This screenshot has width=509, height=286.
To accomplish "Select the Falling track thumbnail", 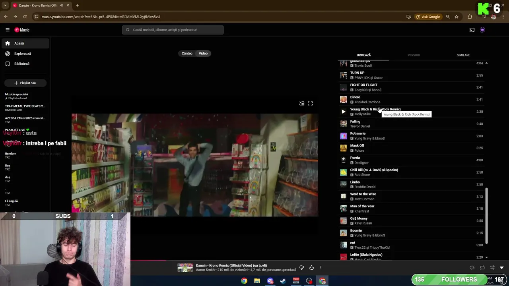I will [x=343, y=124].
